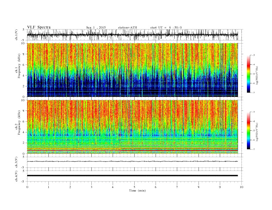Click the time axis tick label "1"
This screenshot has width=272, height=210.
point(48,187)
